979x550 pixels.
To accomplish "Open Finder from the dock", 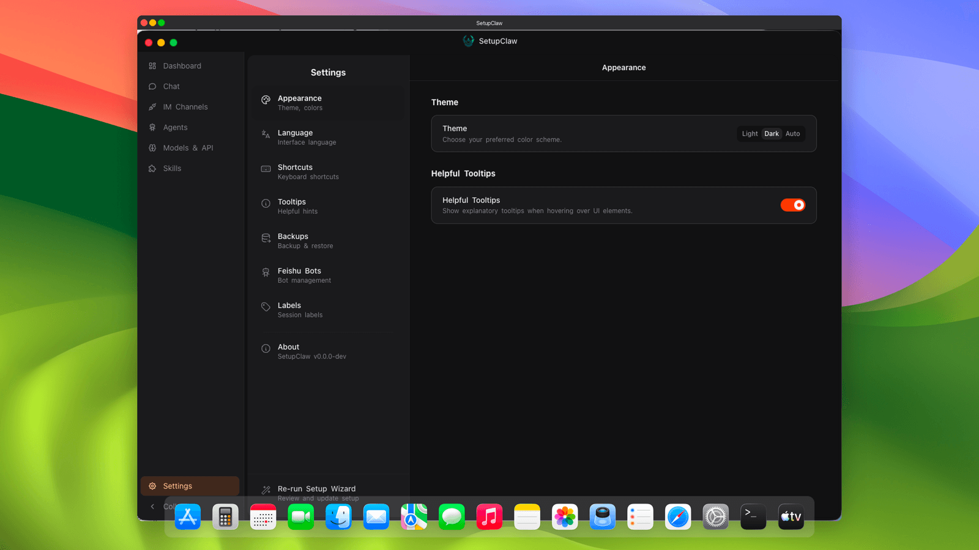I will tap(338, 517).
